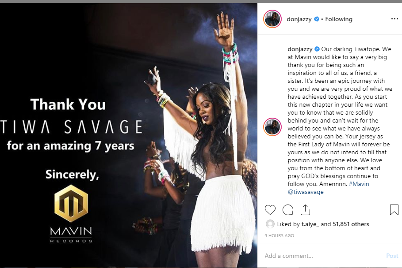Viewport: 402px width, 268px height.
Task: Open t.aiye_ profile from likes line
Action: 310,224
